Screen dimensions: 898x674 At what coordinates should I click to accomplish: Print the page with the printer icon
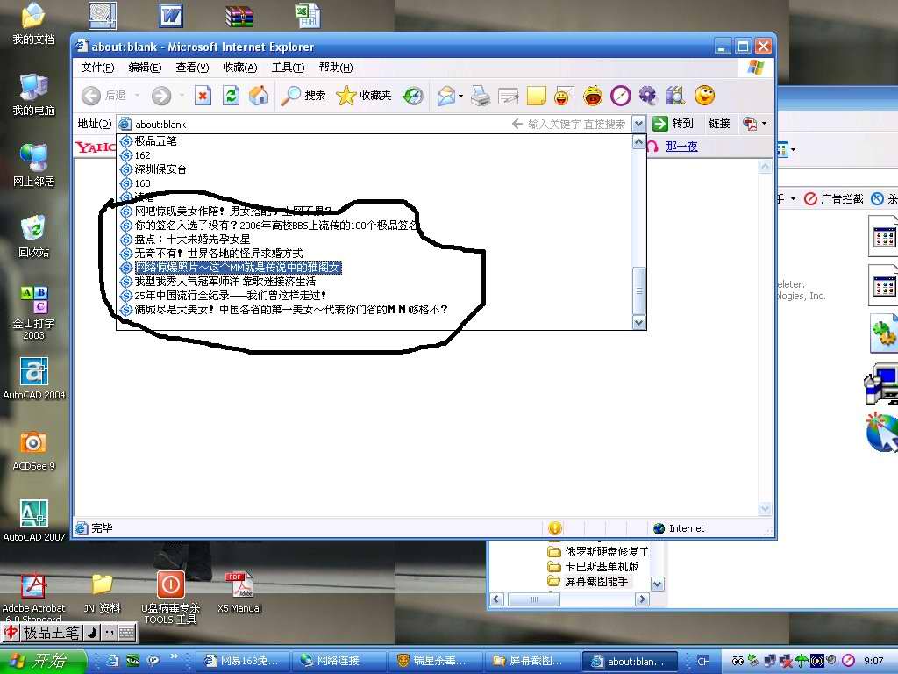(x=480, y=96)
